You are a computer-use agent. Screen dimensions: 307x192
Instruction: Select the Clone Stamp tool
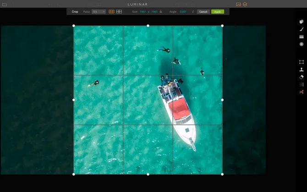point(302,70)
